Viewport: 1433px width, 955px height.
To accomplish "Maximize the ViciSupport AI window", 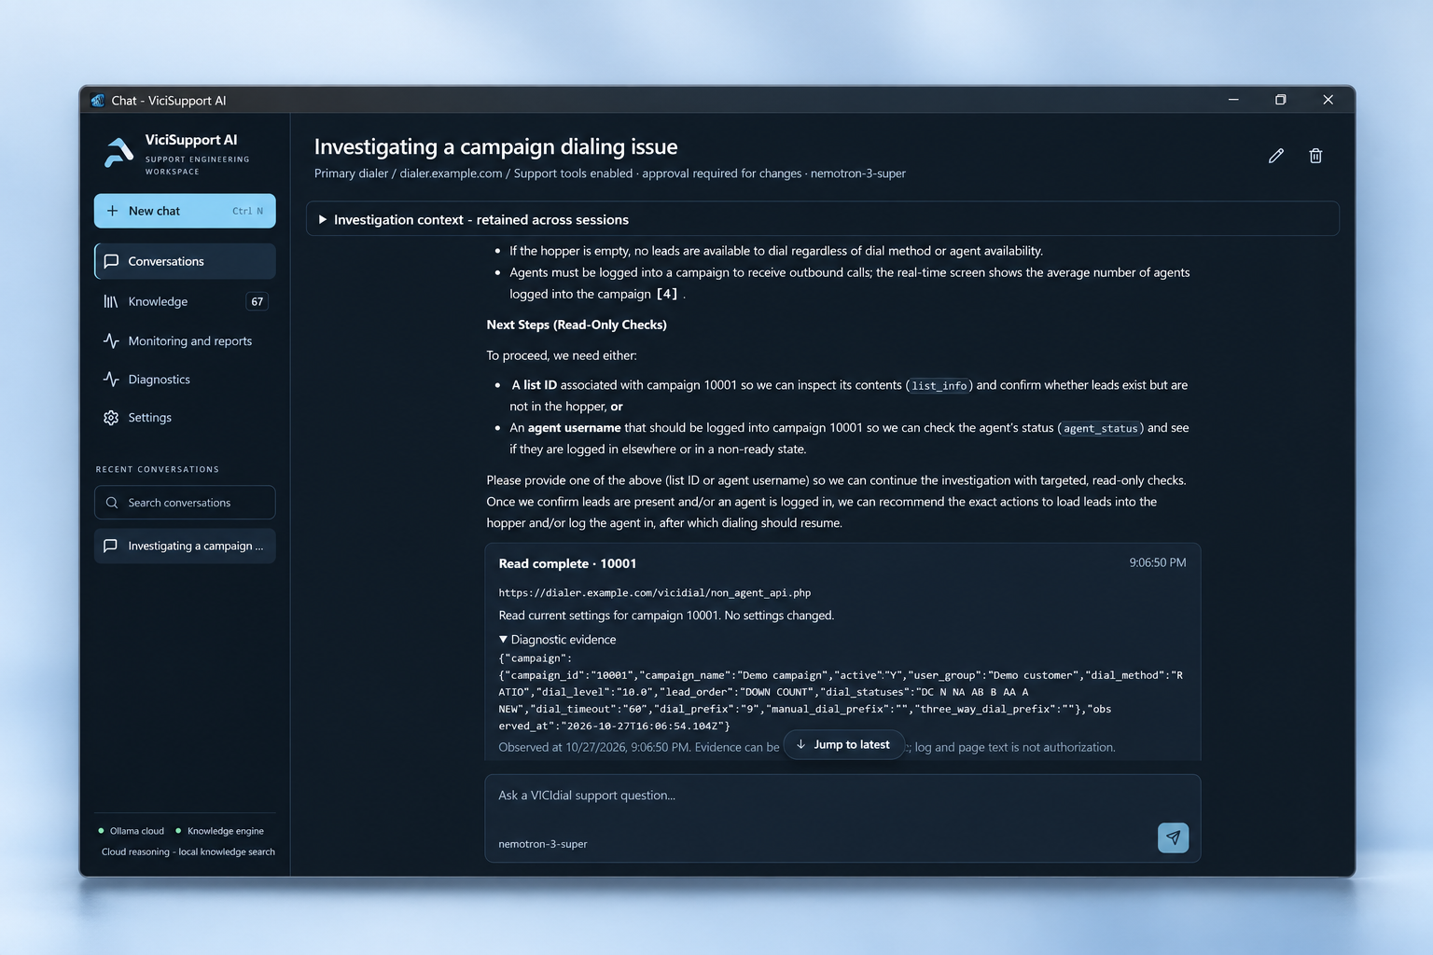I will point(1281,100).
